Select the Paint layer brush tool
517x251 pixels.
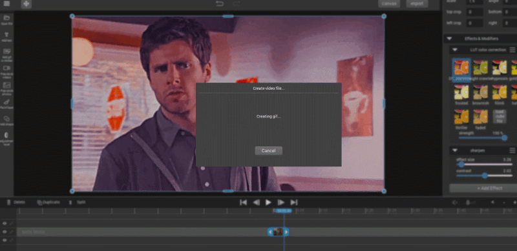click(6, 102)
